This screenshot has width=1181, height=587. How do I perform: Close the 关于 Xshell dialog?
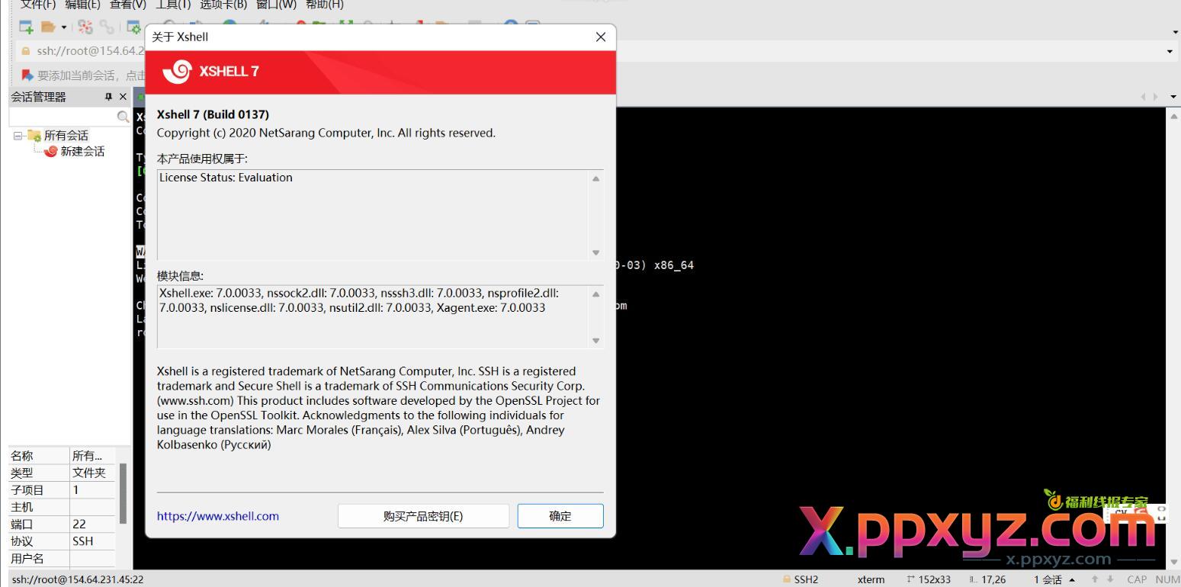(600, 37)
